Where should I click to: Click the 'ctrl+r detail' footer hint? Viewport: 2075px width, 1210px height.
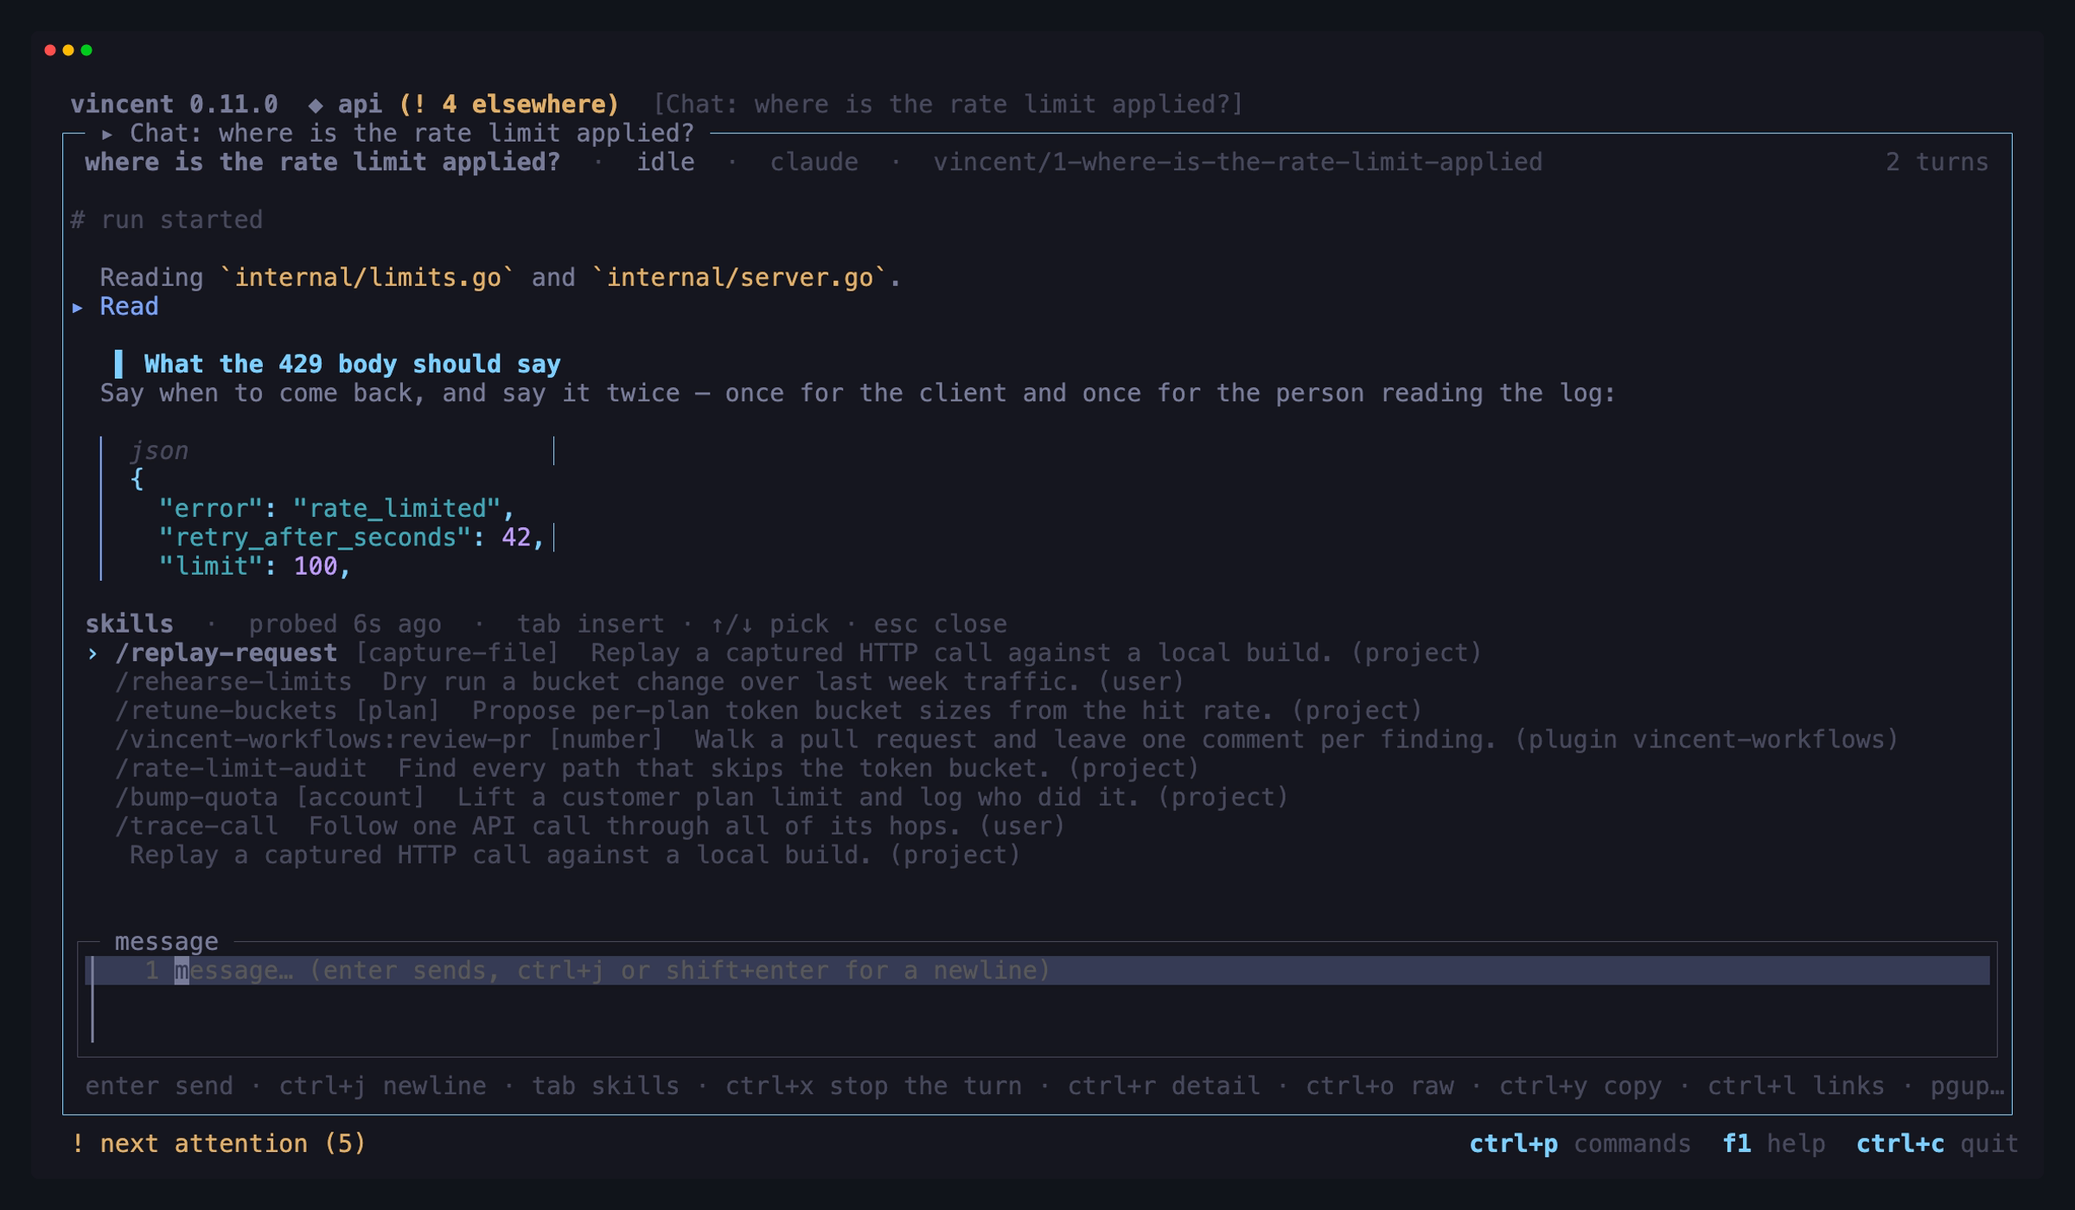pyautogui.click(x=1164, y=1086)
